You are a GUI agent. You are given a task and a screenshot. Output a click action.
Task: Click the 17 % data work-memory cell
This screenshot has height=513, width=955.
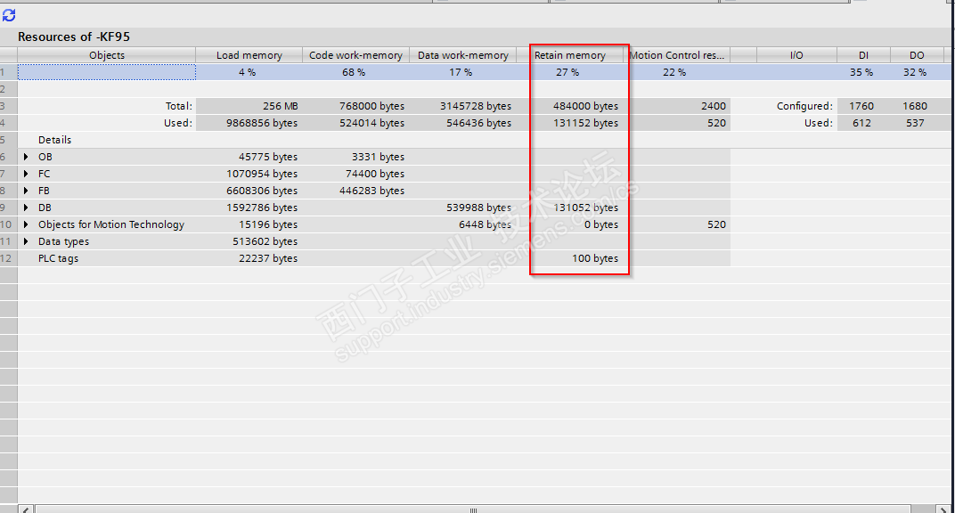click(x=461, y=72)
